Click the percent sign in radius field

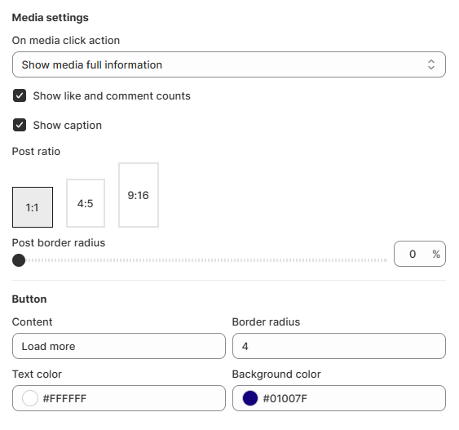(x=436, y=254)
